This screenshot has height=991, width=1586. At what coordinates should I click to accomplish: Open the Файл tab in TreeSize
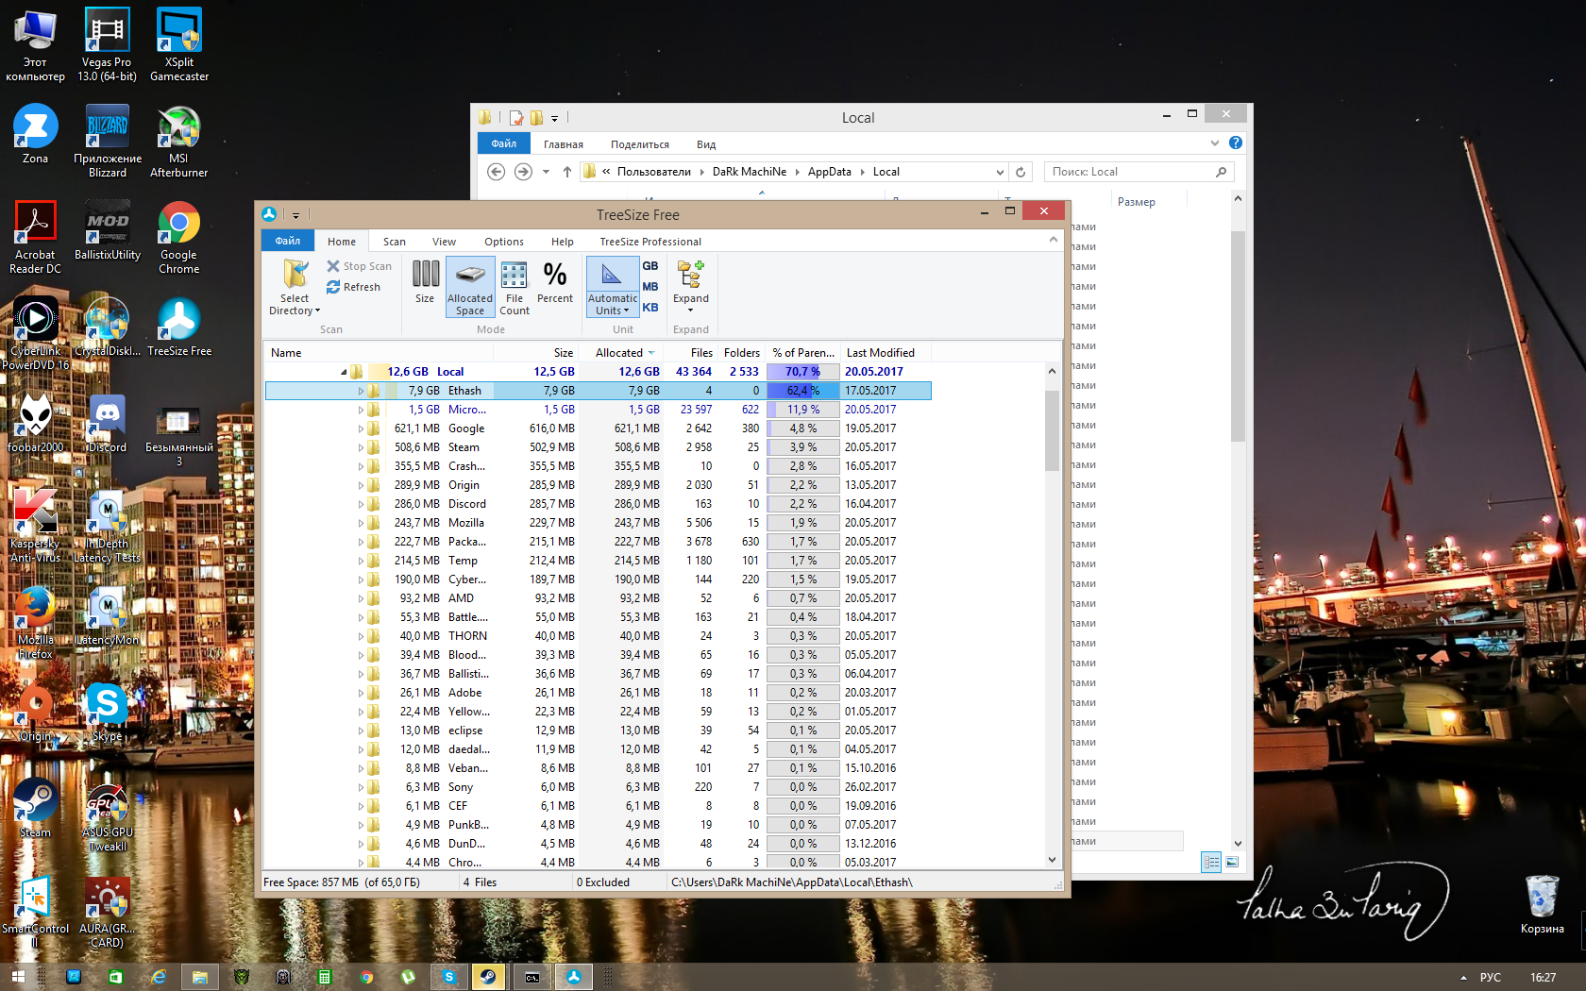point(288,242)
